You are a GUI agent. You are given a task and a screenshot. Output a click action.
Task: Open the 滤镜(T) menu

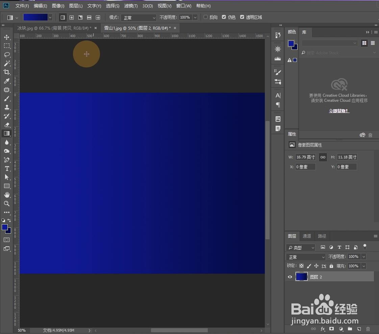pyautogui.click(x=131, y=6)
